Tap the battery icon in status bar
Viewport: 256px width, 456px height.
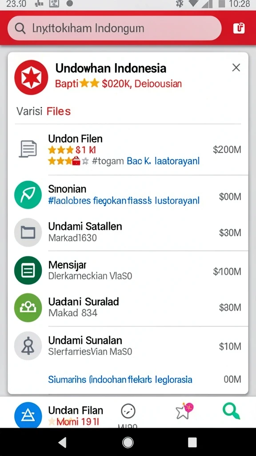click(x=222, y=4)
